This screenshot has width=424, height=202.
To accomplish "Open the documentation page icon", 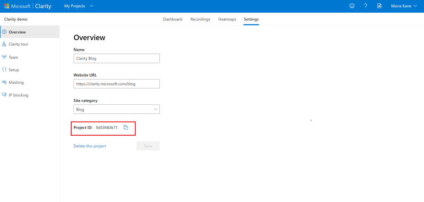I will (x=379, y=6).
